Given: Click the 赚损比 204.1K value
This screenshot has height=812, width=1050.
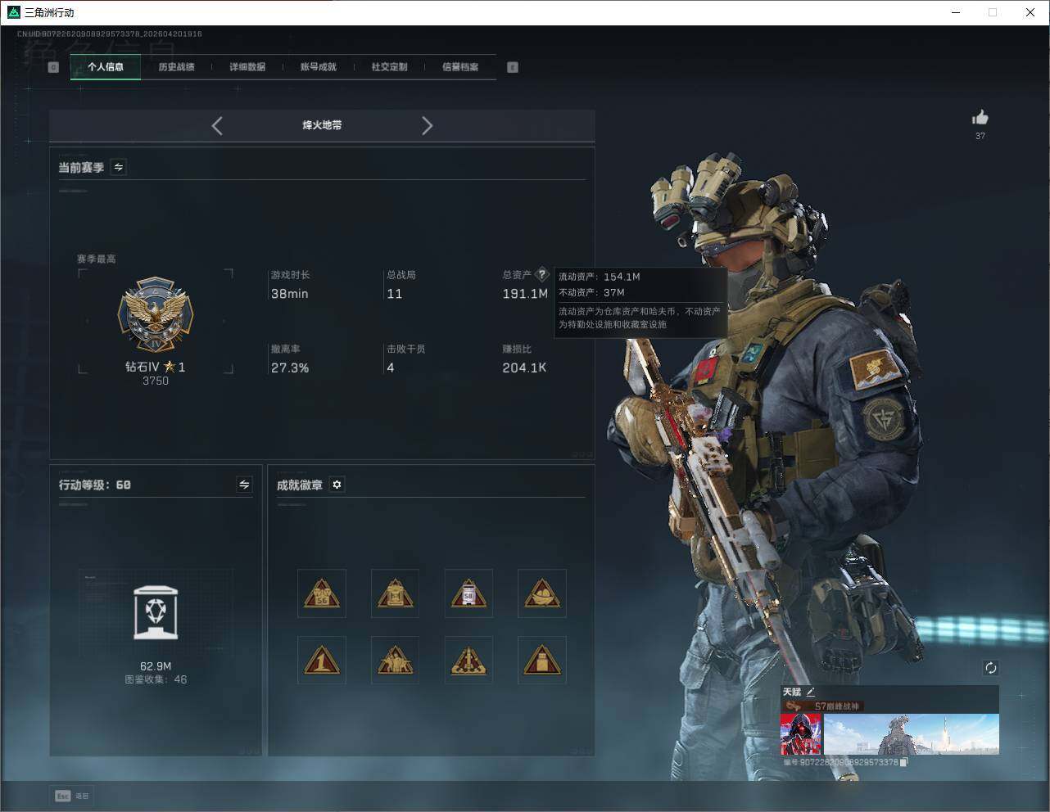Looking at the screenshot, I should pos(524,368).
